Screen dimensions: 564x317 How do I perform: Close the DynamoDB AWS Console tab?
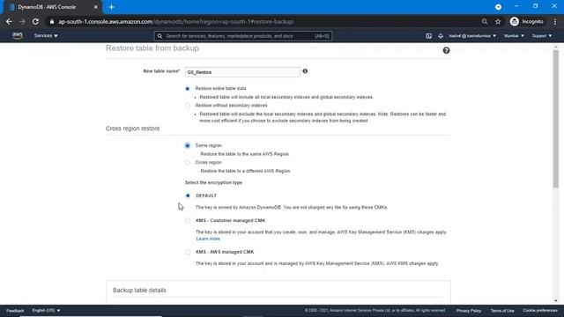[x=96, y=7]
